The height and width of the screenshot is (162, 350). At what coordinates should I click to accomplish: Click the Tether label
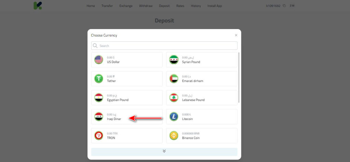[111, 81]
